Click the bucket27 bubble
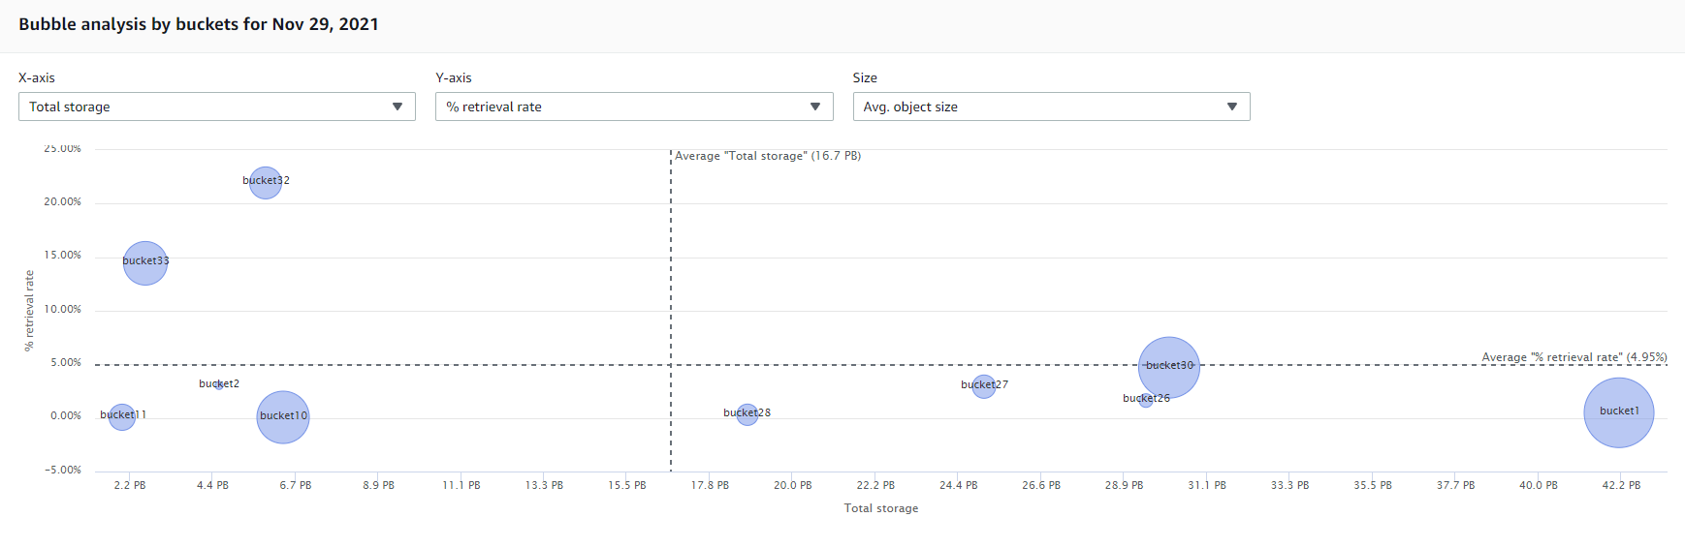Screen dimensions: 1685x548 (984, 386)
